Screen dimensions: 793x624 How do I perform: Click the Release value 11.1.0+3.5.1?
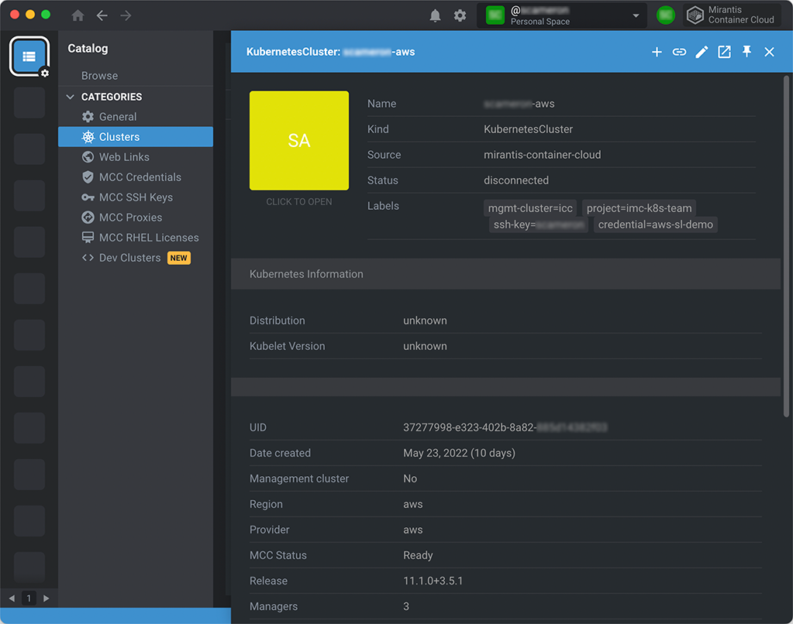coord(433,581)
